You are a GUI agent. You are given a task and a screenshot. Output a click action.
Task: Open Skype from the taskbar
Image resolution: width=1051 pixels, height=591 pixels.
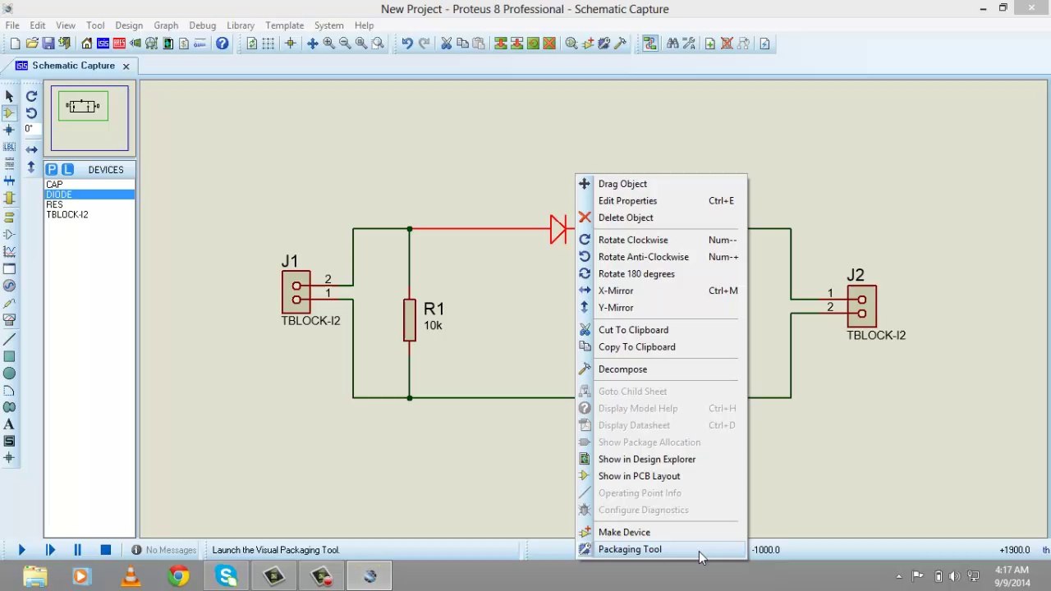[x=227, y=576]
